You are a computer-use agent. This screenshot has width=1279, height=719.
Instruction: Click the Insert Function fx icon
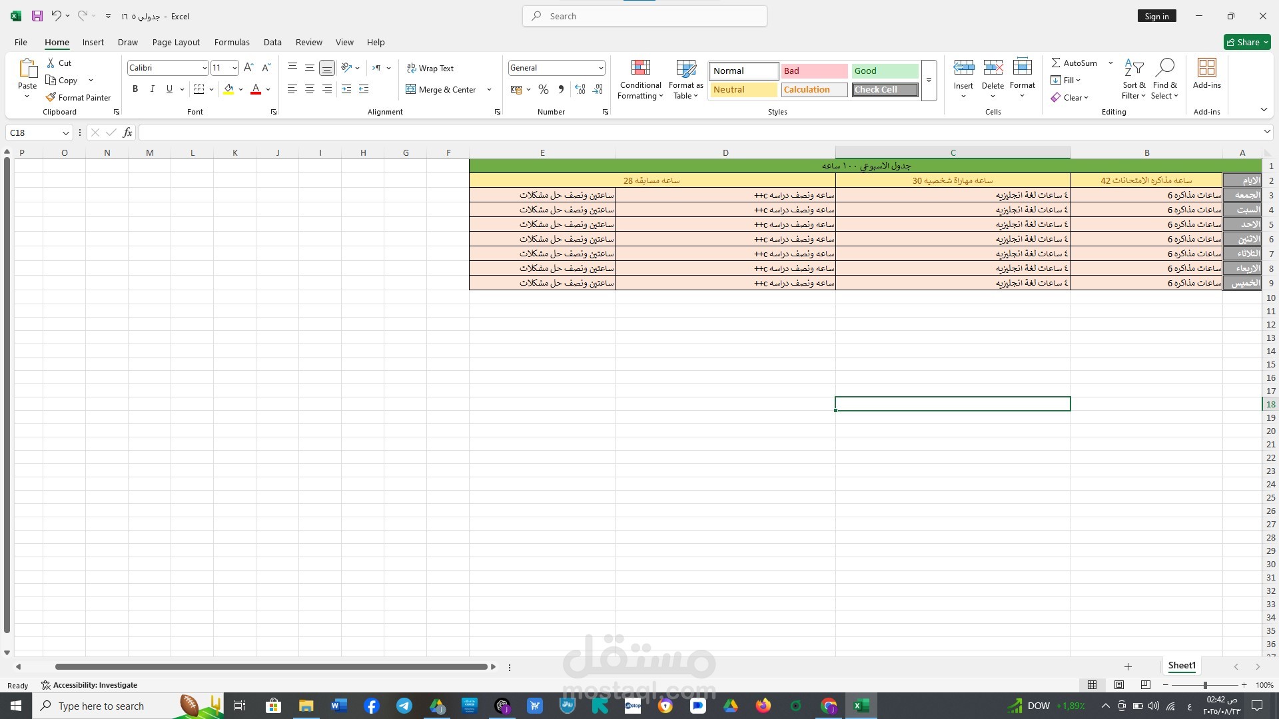tap(127, 132)
